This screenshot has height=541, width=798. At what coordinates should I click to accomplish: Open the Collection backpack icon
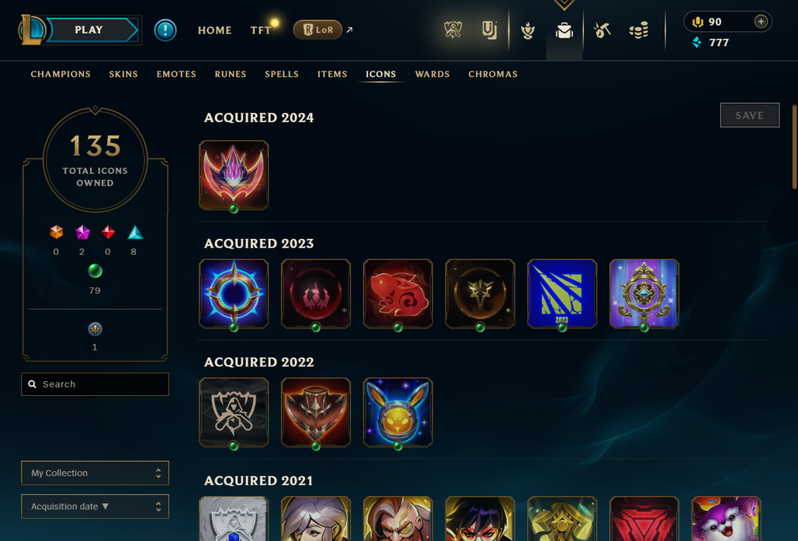pyautogui.click(x=564, y=30)
